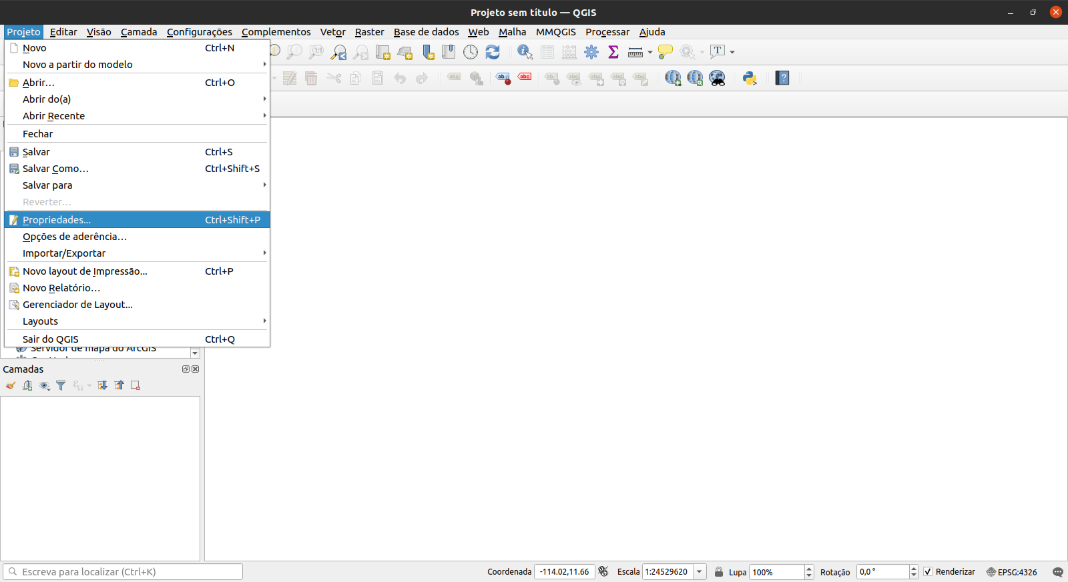Open Gerenciador de Layout...
This screenshot has width=1068, height=582.
138,305
